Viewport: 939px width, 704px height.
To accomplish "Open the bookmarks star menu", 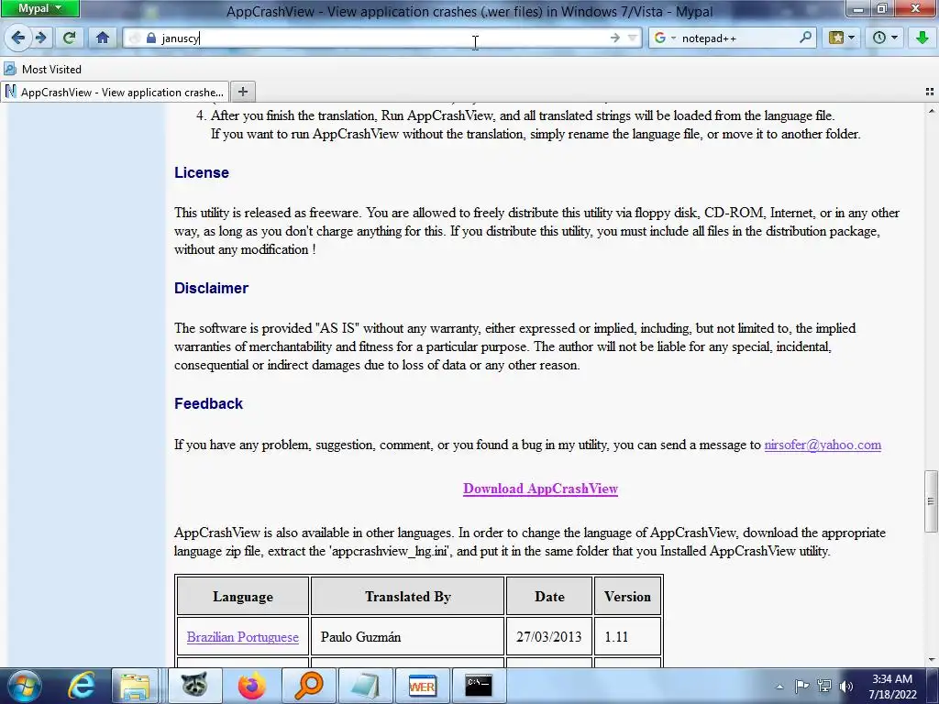I will pos(841,38).
